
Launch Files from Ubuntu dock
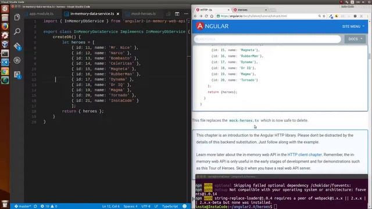(5, 18)
